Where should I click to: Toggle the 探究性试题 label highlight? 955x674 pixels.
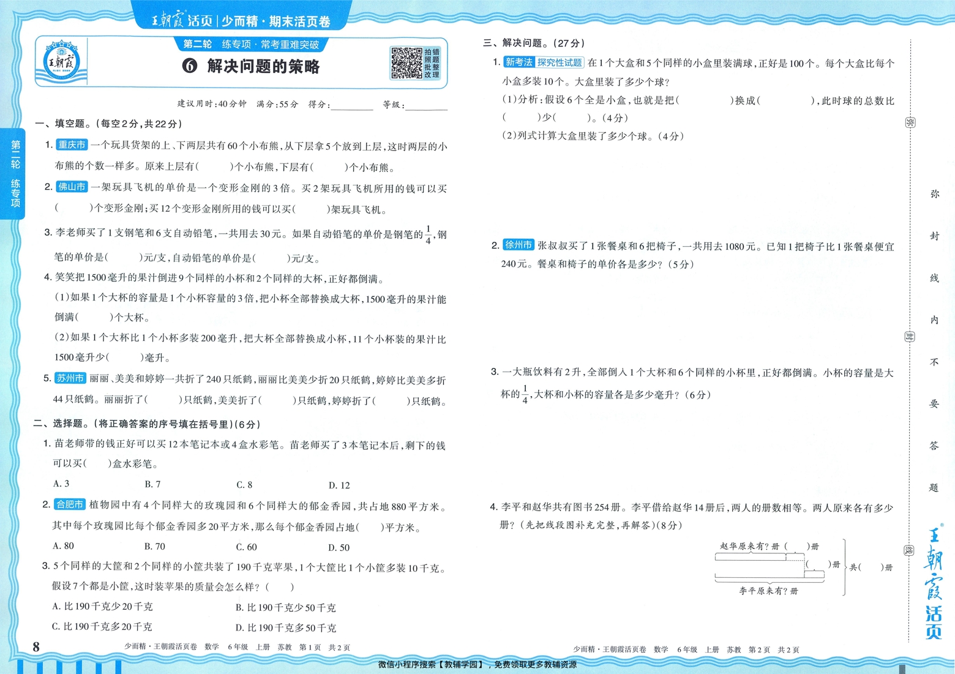pos(560,62)
